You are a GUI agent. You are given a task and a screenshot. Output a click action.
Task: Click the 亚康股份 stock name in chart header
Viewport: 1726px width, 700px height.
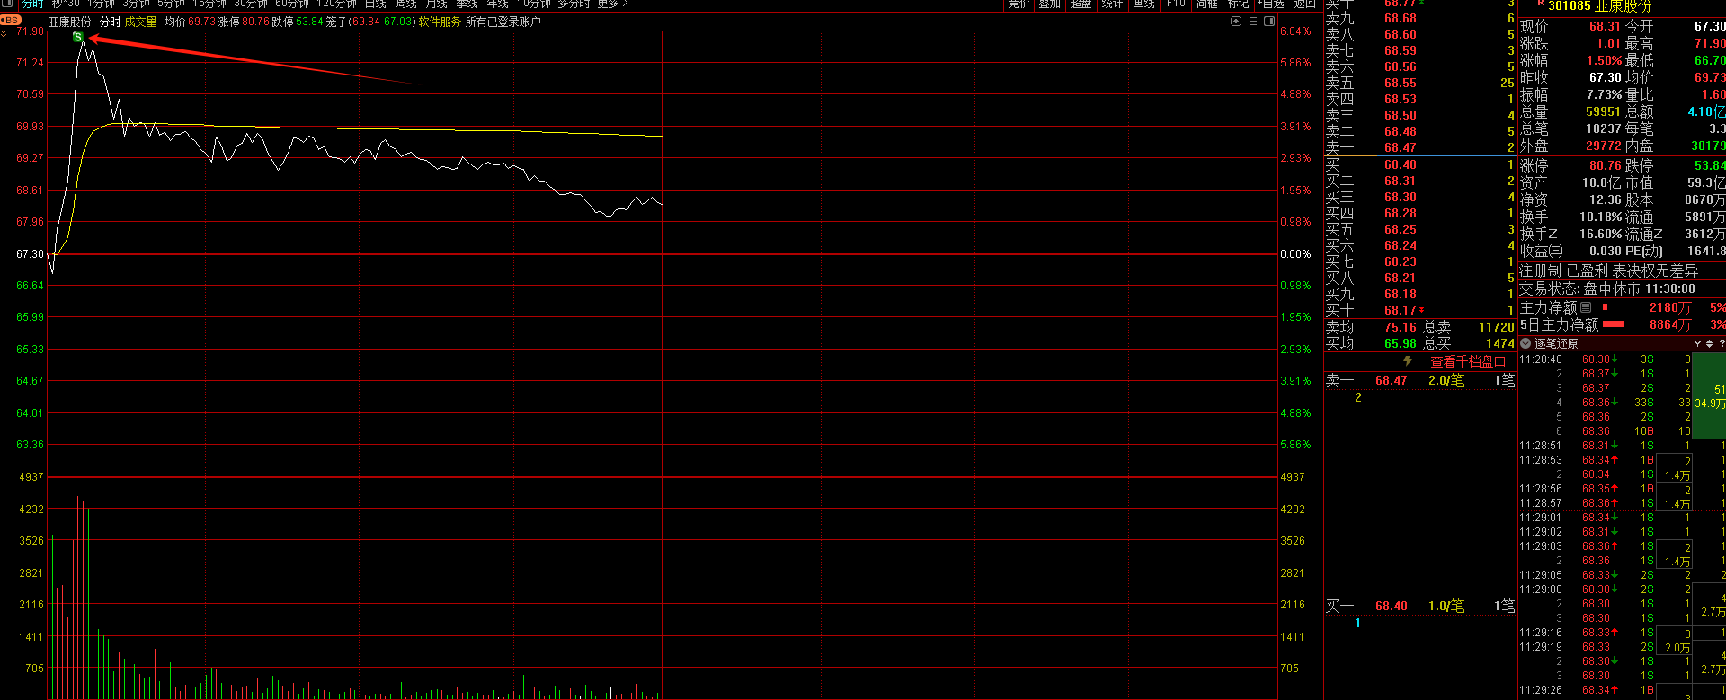70,22
